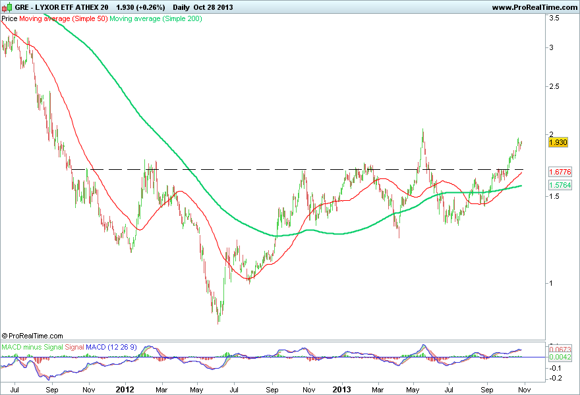Select the Moving average (Simple 200) legend
Viewport: 580px width, 395px height.
coord(156,18)
